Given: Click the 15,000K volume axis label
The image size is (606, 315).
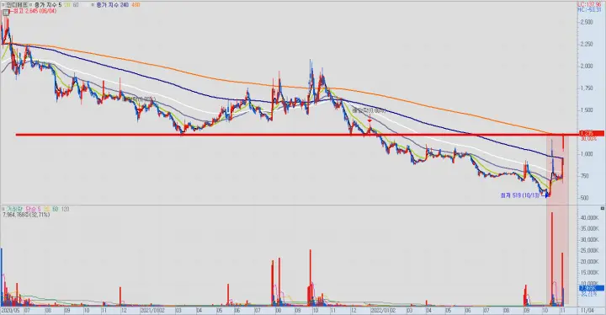Looking at the screenshot, I should (590, 273).
